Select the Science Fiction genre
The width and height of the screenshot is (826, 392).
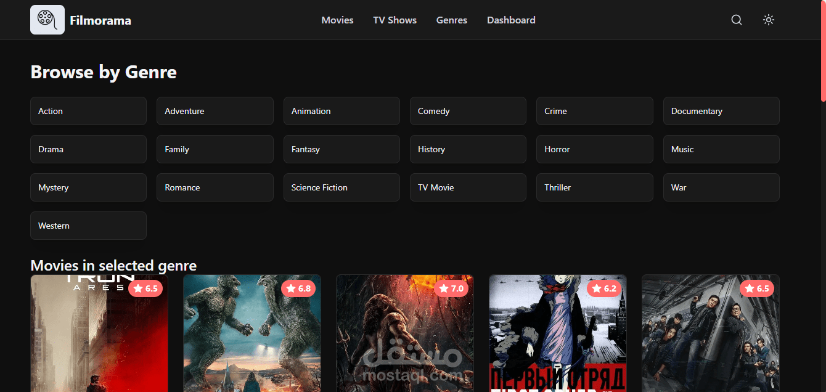pos(341,187)
